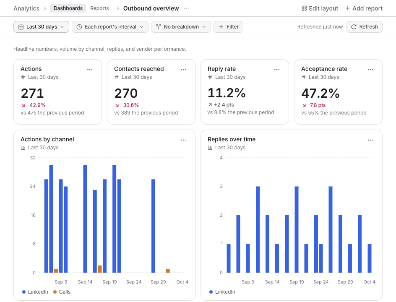Click the calendar icon in the date range button

[21, 27]
